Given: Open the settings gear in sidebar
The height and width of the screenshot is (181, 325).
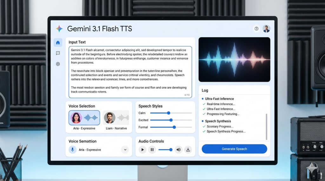Looking at the screenshot, I should (58, 64).
